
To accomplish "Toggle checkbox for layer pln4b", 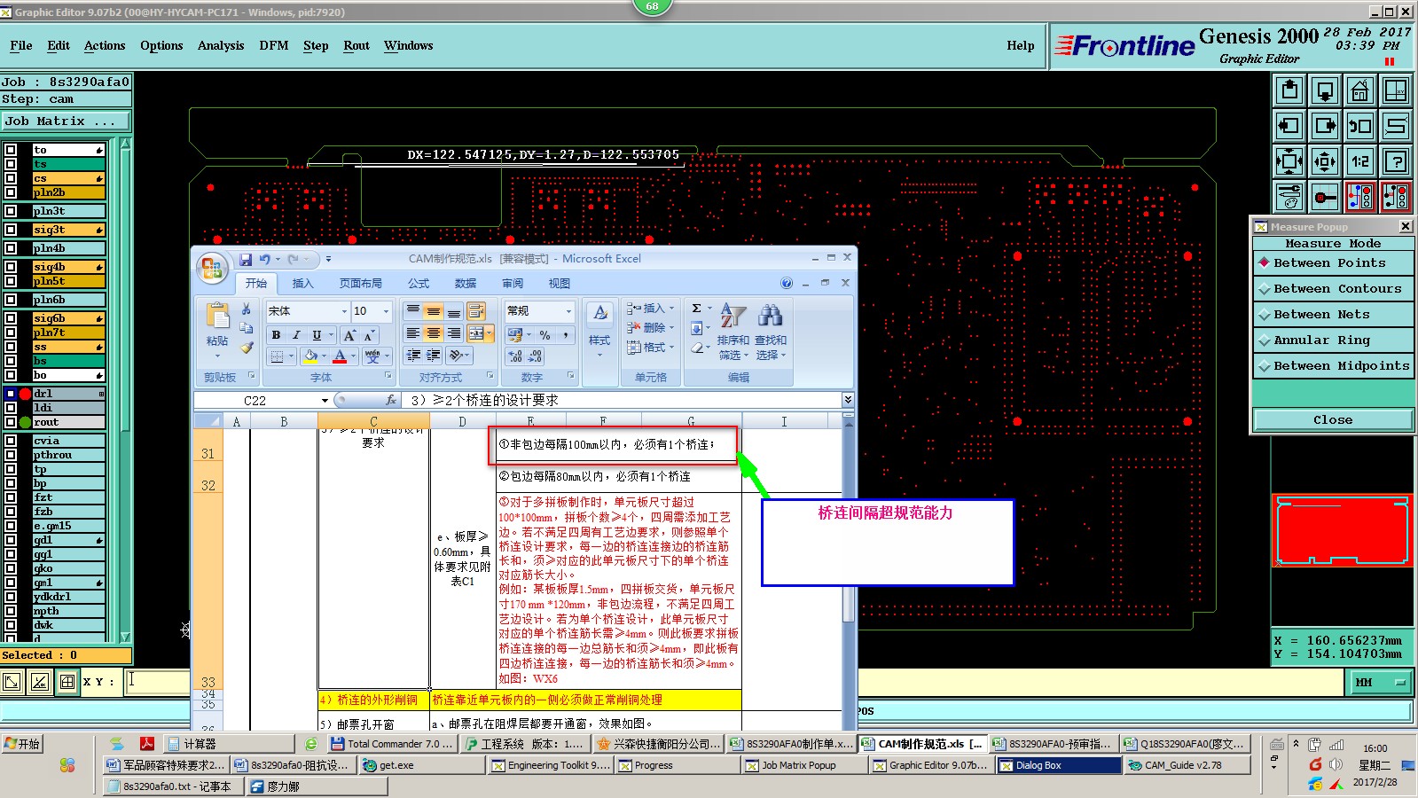I will click(x=11, y=248).
